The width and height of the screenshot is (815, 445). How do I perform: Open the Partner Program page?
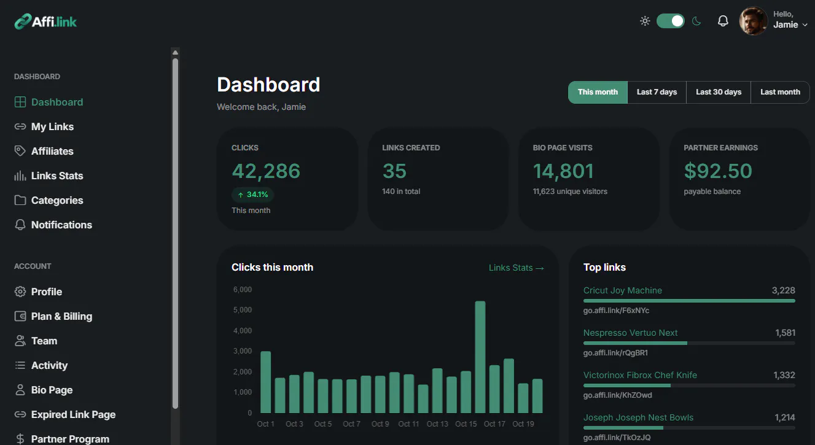(70, 439)
